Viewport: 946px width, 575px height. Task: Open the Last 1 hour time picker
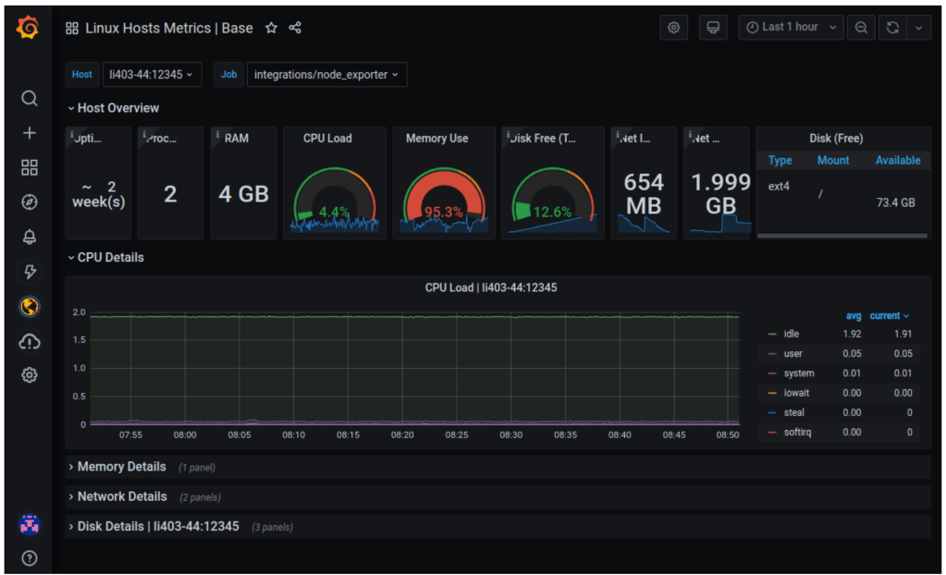[792, 28]
